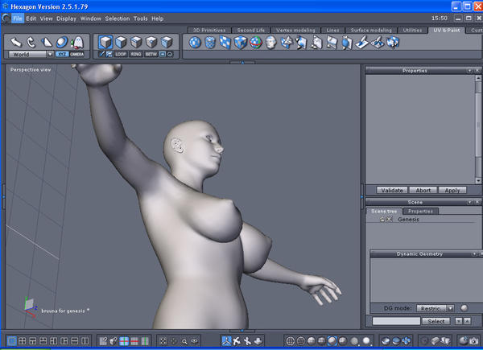Choose the single-view layout icon at bottom left
The height and width of the screenshot is (350, 483).
[x=10, y=341]
